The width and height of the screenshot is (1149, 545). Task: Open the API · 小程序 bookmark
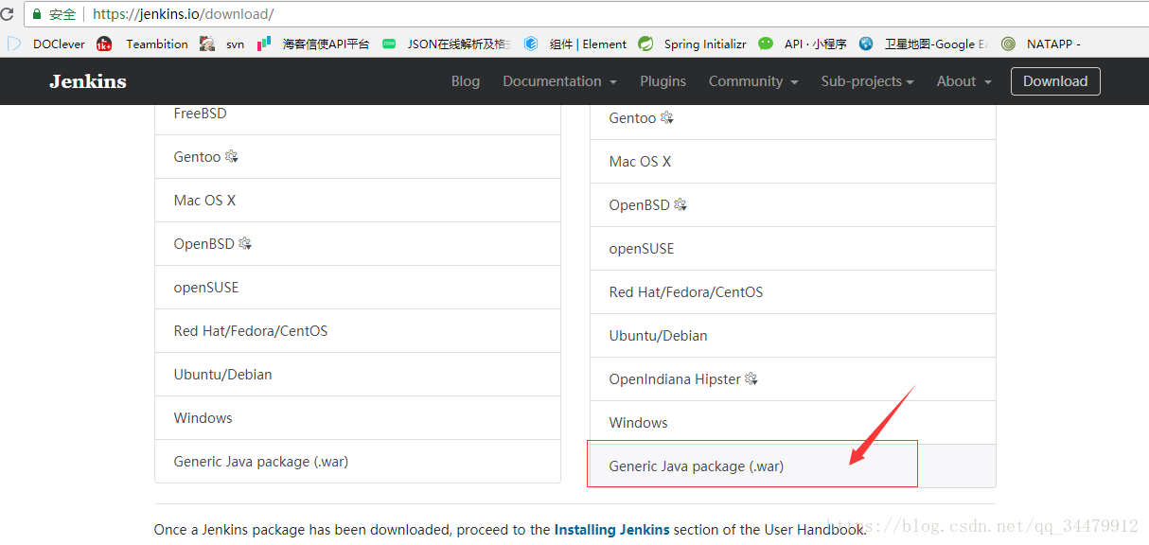coord(803,44)
